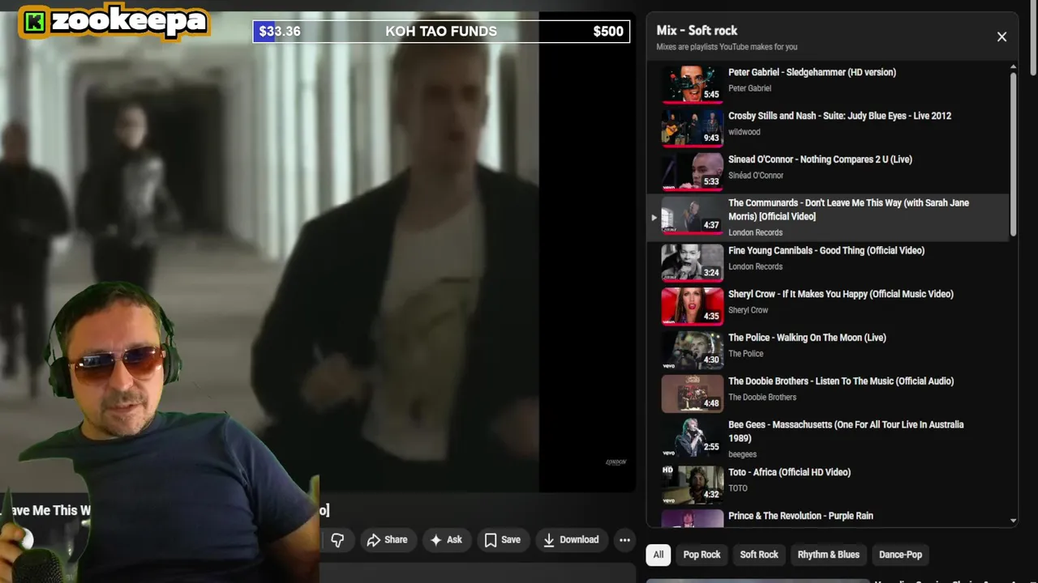Image resolution: width=1038 pixels, height=583 pixels.
Task: Play Fine Young Cannibals Good Thing thumbnail
Action: (693, 262)
